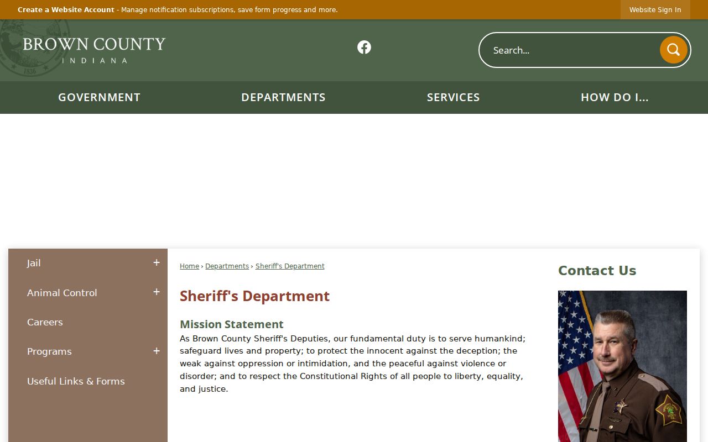
Task: Open the Government menu
Action: click(100, 97)
